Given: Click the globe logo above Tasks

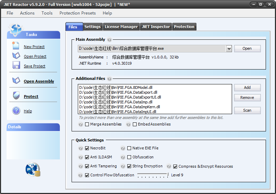Looking at the screenshot, I should click(x=16, y=29).
